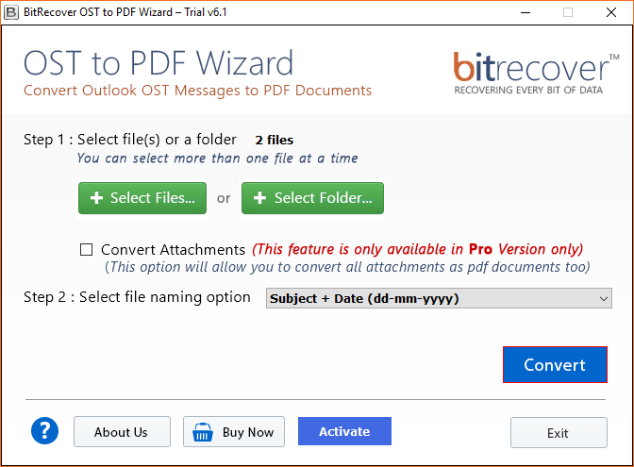Image resolution: width=634 pixels, height=467 pixels.
Task: Click the plus icon on Select Folder
Action: point(259,198)
